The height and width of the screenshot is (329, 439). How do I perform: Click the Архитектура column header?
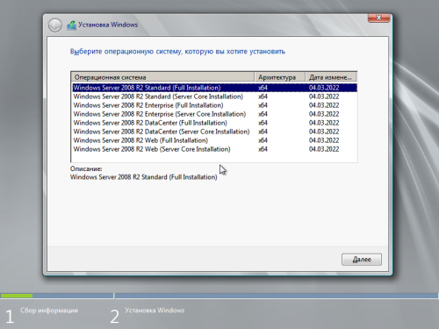[x=280, y=77]
